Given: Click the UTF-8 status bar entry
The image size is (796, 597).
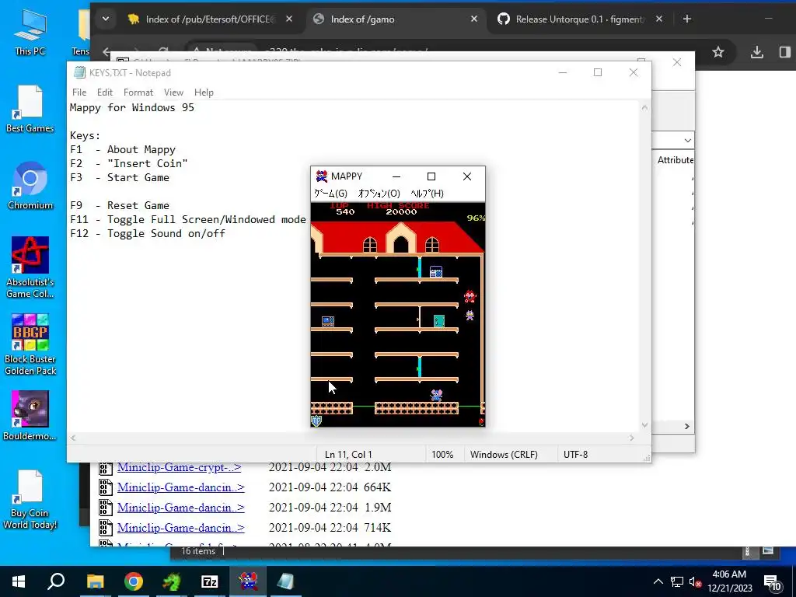Looking at the screenshot, I should (576, 454).
